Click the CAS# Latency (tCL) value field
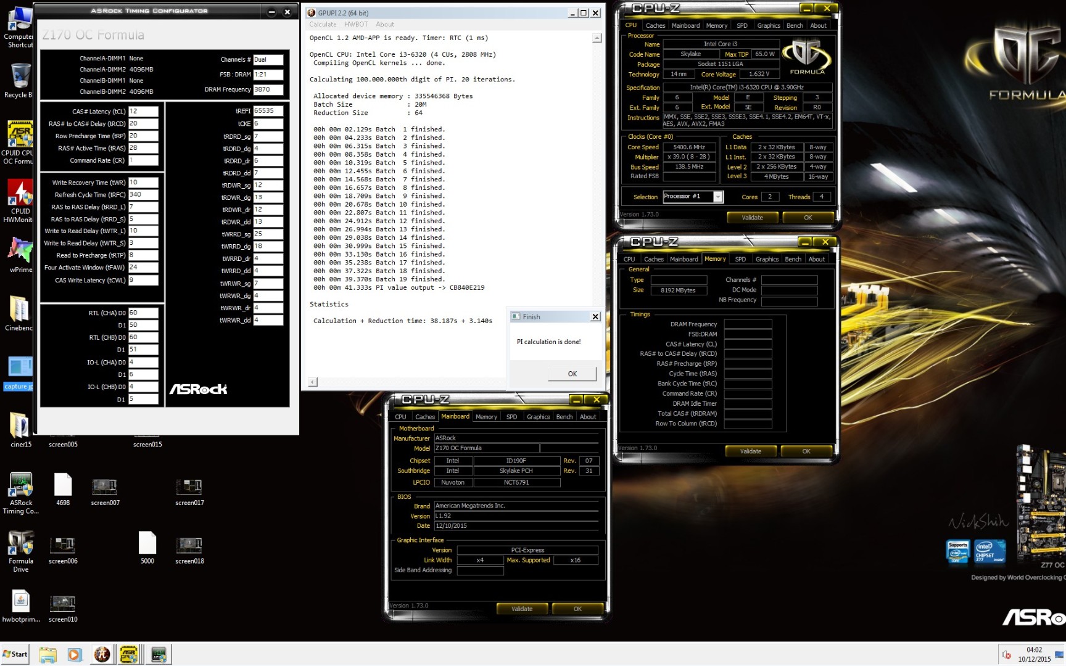The image size is (1066, 666). 143,112
